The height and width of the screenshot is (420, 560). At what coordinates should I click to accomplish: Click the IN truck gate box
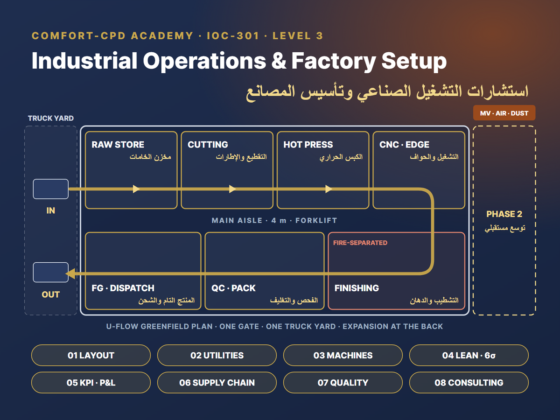coord(50,189)
